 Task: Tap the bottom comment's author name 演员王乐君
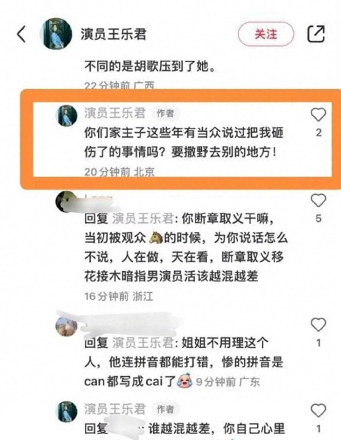115,409
